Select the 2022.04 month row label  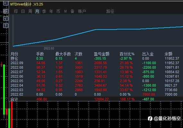point(17,85)
